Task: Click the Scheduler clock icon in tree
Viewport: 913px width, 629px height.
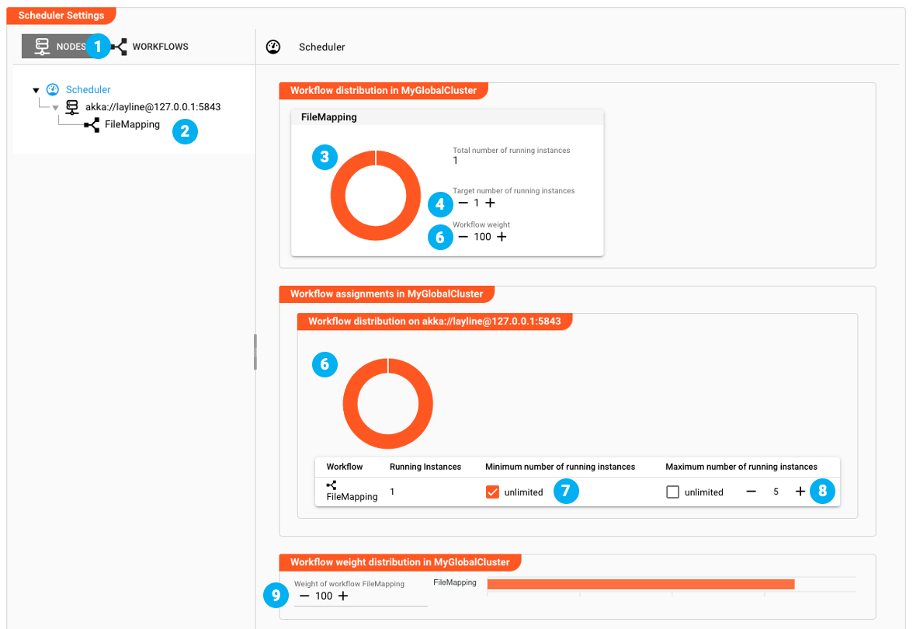Action: (x=53, y=89)
